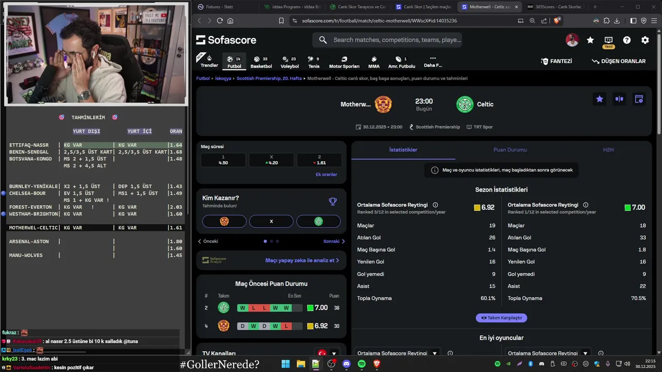
Task: Open the user profile avatar
Action: 572,40
